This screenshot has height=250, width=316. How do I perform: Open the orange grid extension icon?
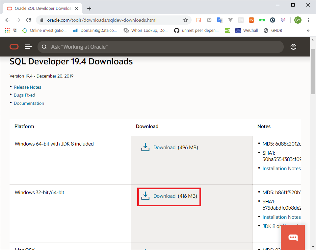[199, 20]
